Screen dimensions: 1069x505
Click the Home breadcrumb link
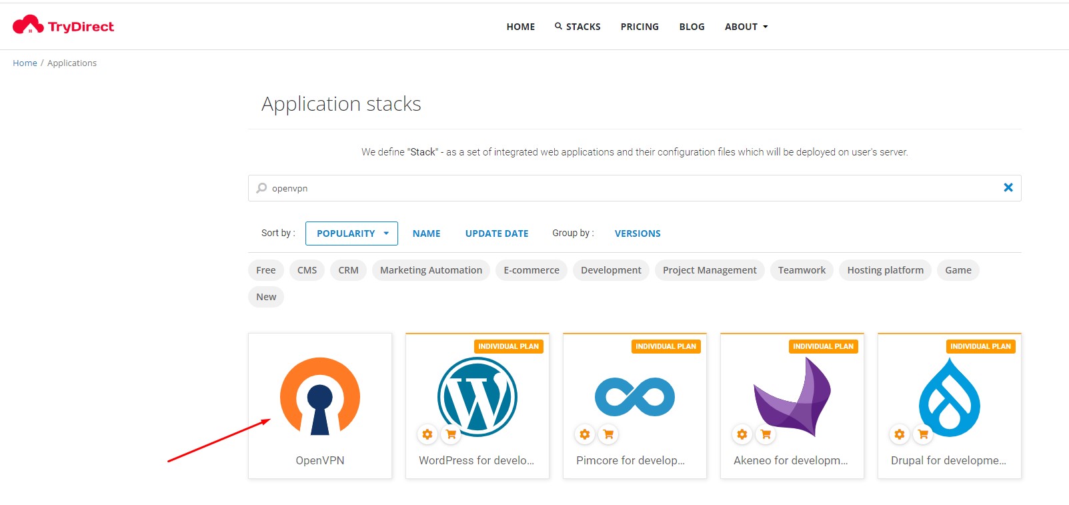[25, 63]
